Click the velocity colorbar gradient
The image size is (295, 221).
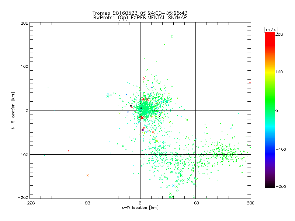(x=270, y=110)
